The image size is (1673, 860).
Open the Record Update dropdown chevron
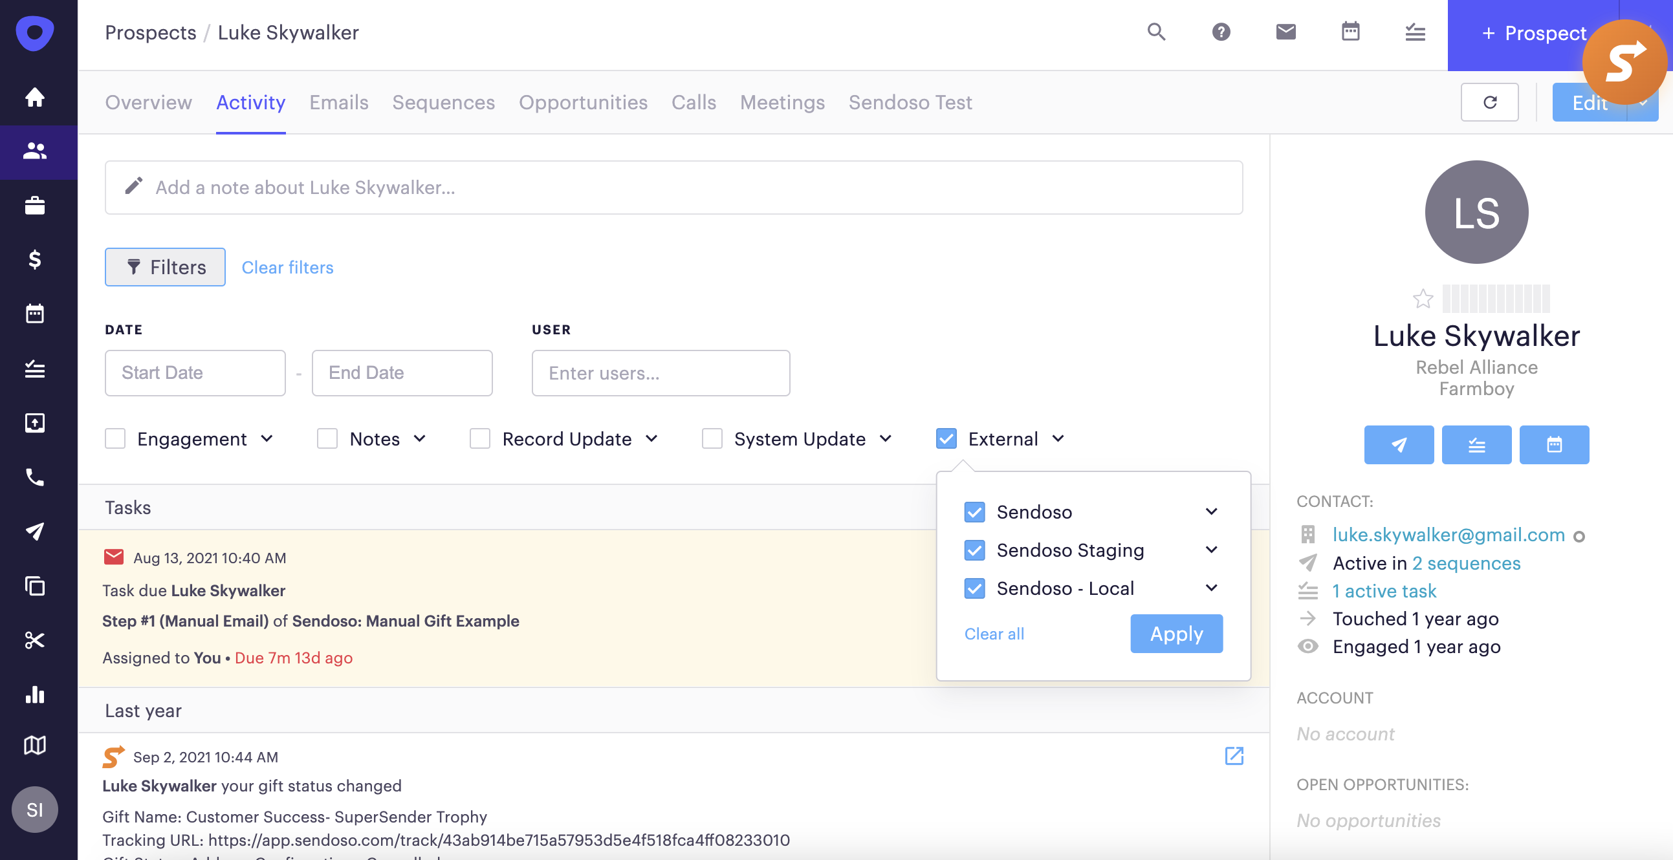pyautogui.click(x=651, y=439)
